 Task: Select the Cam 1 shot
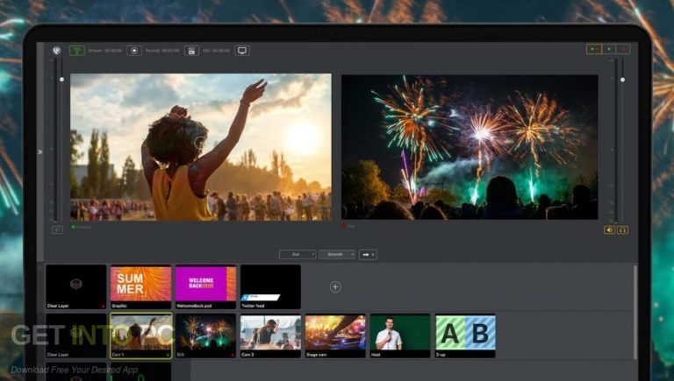click(x=141, y=336)
